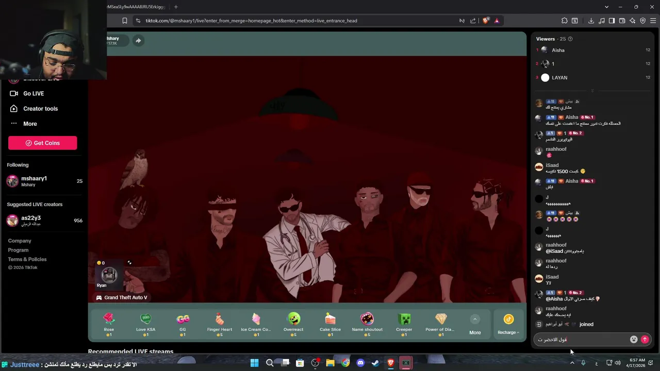Click the share arrow beside streamer name
The image size is (660, 371).
coord(138,41)
